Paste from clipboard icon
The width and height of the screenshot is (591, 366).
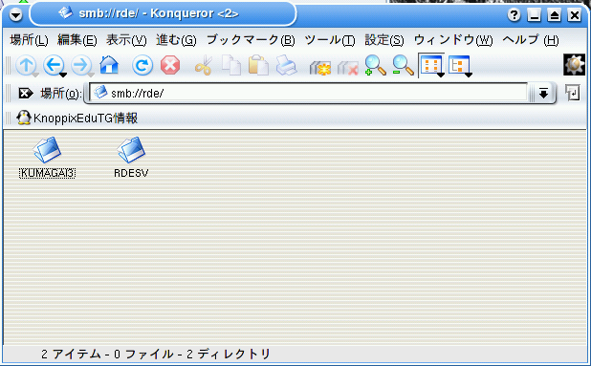[258, 66]
